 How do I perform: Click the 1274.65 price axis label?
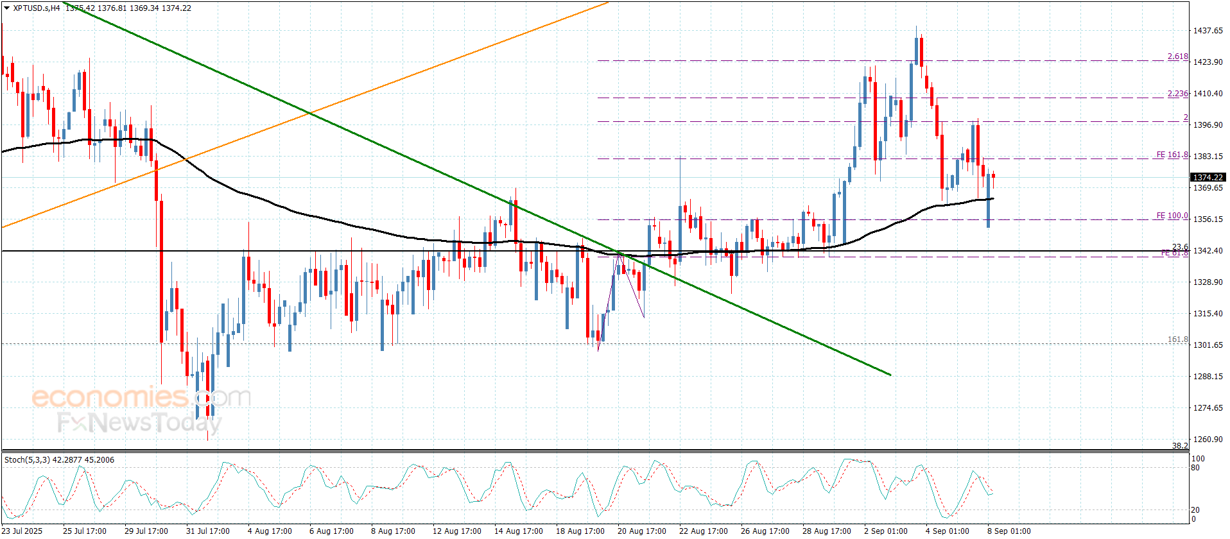click(1208, 408)
